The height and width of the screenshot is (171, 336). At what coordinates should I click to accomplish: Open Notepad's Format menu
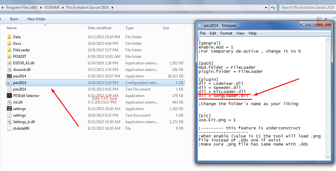226,33
